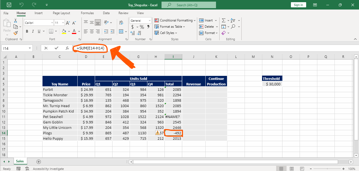
Task: Expand the Cell Styles menu
Action: (166, 33)
